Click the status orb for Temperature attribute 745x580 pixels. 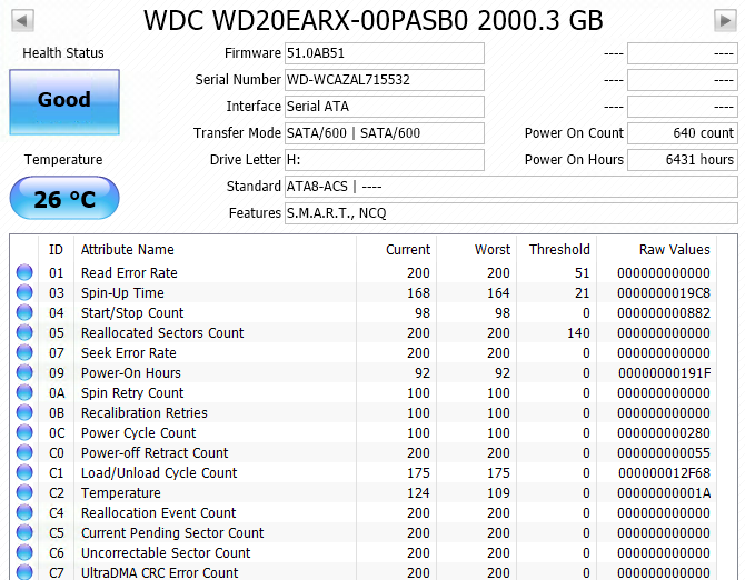pyautogui.click(x=24, y=493)
